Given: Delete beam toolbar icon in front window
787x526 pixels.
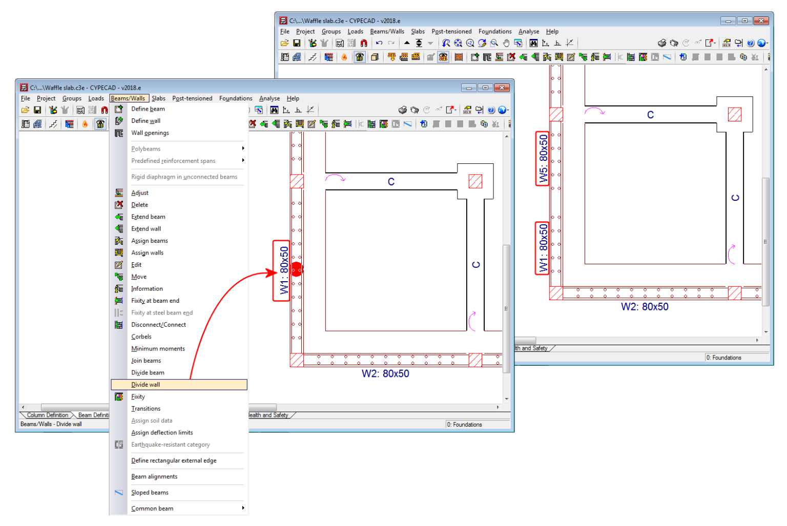Looking at the screenshot, I should click(x=252, y=123).
